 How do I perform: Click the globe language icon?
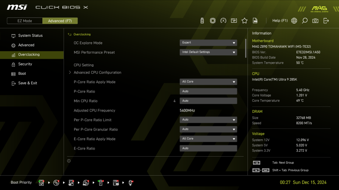pos(294,21)
